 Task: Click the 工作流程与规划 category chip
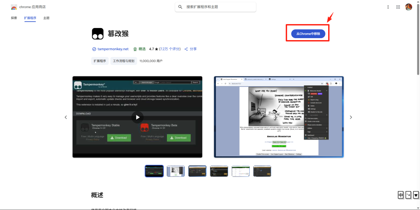(124, 61)
